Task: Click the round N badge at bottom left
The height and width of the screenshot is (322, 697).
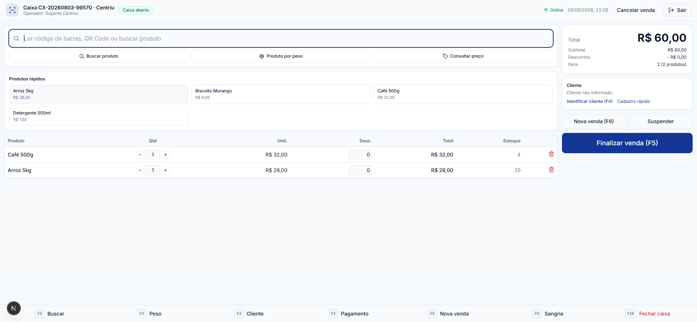Action: pyautogui.click(x=14, y=308)
